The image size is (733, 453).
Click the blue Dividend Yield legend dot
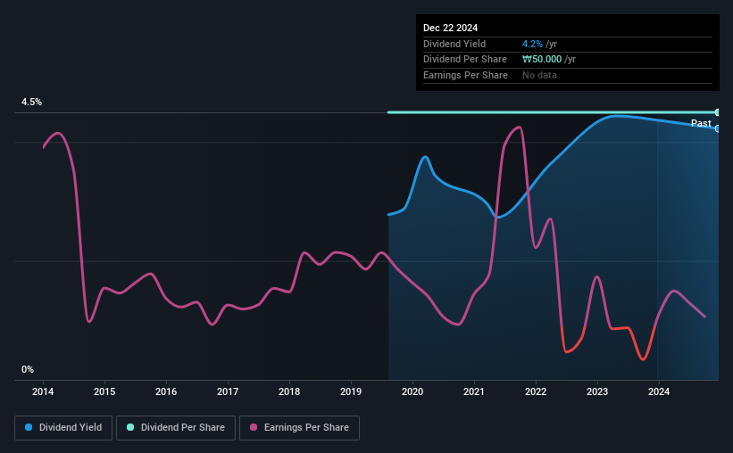click(29, 427)
